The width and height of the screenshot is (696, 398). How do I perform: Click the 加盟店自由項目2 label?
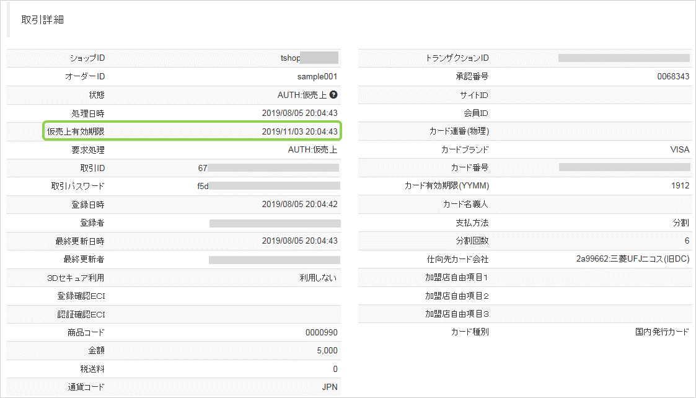click(457, 295)
